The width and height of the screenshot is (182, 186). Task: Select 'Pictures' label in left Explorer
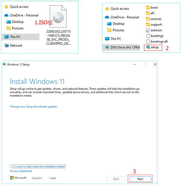pyautogui.click(x=18, y=28)
